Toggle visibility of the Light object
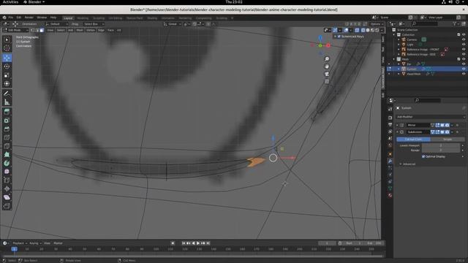The width and height of the screenshot is (468, 263). click(464, 45)
